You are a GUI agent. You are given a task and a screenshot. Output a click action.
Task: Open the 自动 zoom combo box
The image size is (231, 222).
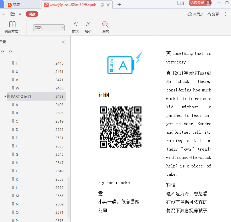coord(49,28)
